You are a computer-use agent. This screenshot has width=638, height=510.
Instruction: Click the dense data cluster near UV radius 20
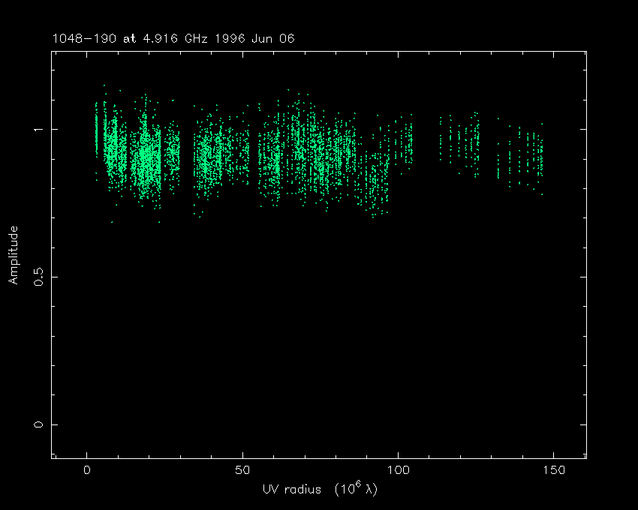(147, 159)
